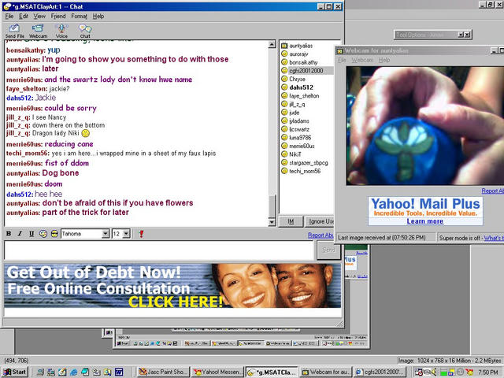This screenshot has height=378, width=504.
Task: Click Report Abuse link in chat window
Action: pyautogui.click(x=321, y=235)
